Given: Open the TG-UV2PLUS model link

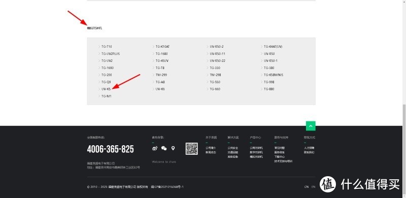Looking at the screenshot, I should pyautogui.click(x=111, y=54).
